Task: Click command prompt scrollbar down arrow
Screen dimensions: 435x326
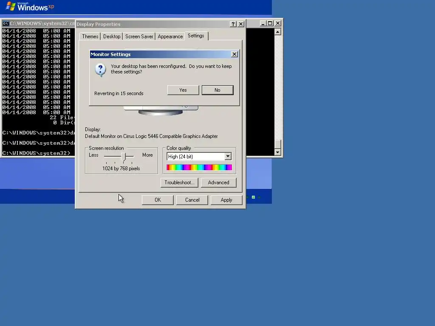Action: coord(278,152)
